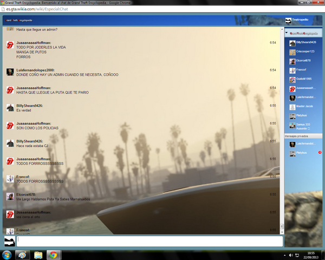Image resolution: width=325 pixels, height=260 pixels.
Task: Click the red unread badge next to Platybus
Action: coord(320,152)
